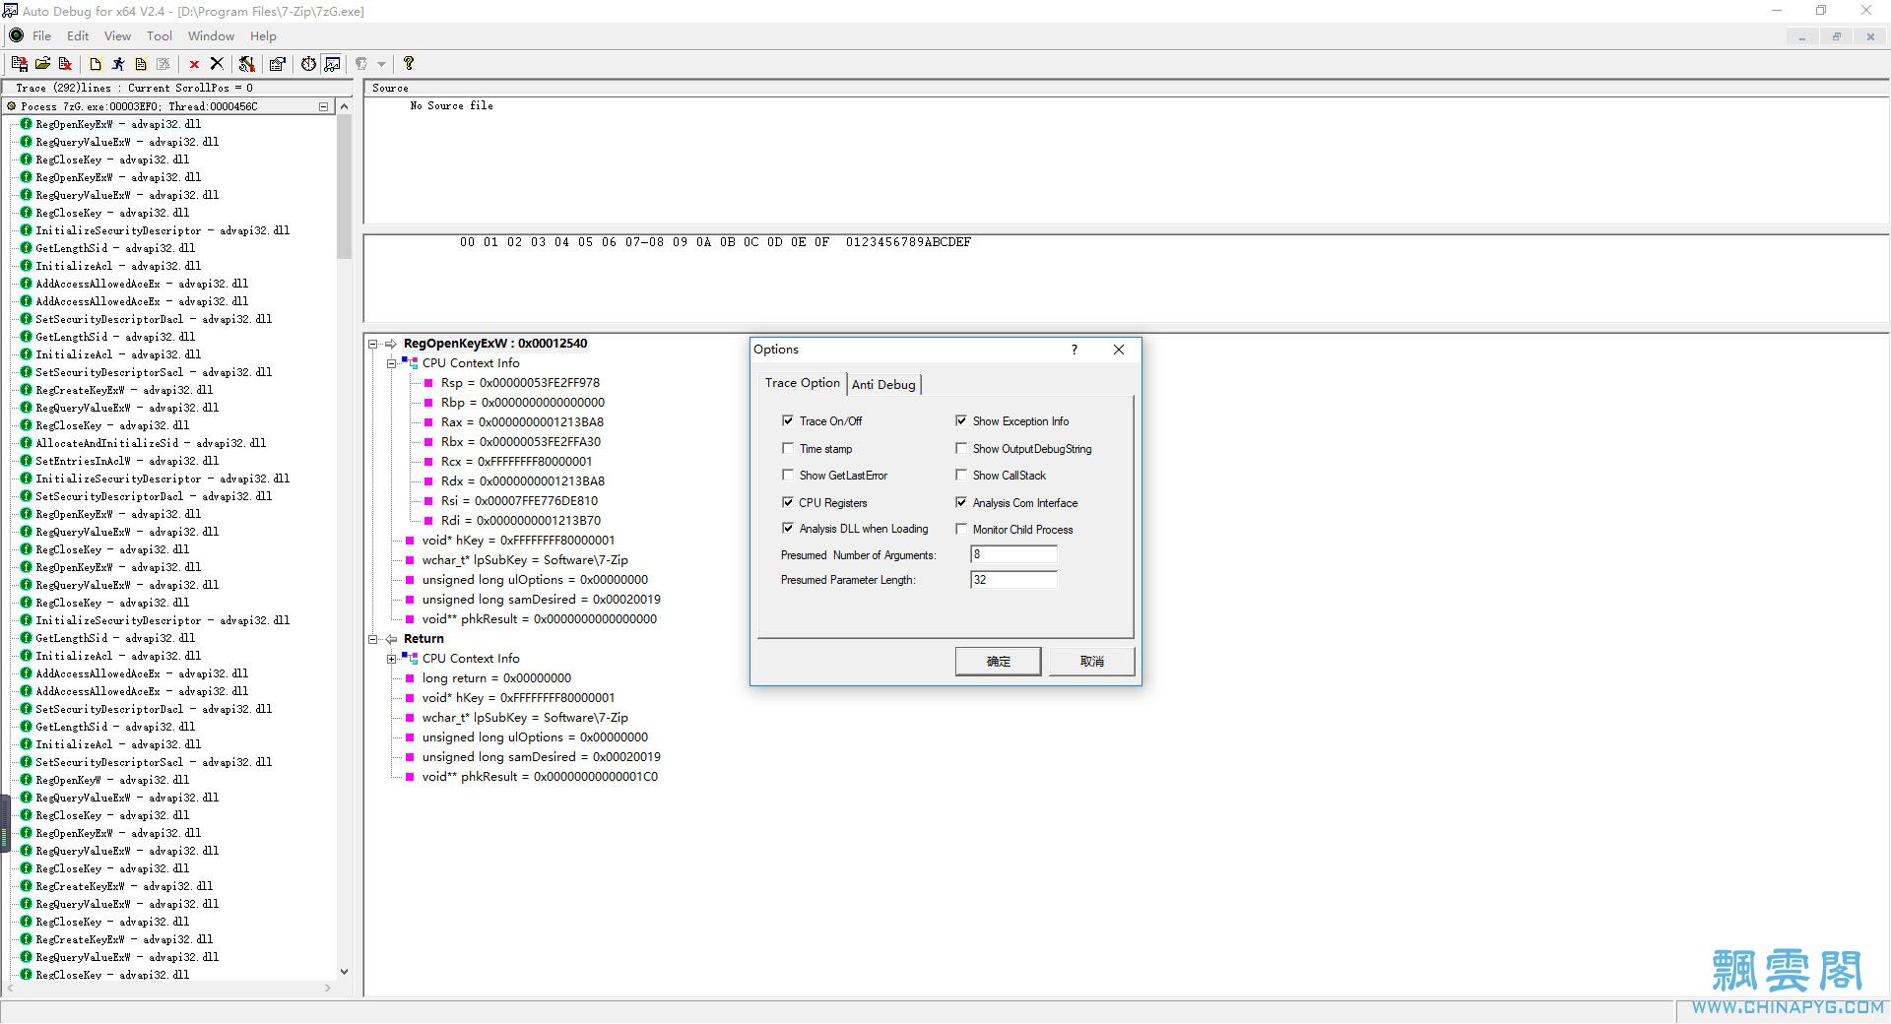This screenshot has height=1024, width=1891.
Task: Select the SetEntriesInAclW trace row
Action: pos(127,461)
